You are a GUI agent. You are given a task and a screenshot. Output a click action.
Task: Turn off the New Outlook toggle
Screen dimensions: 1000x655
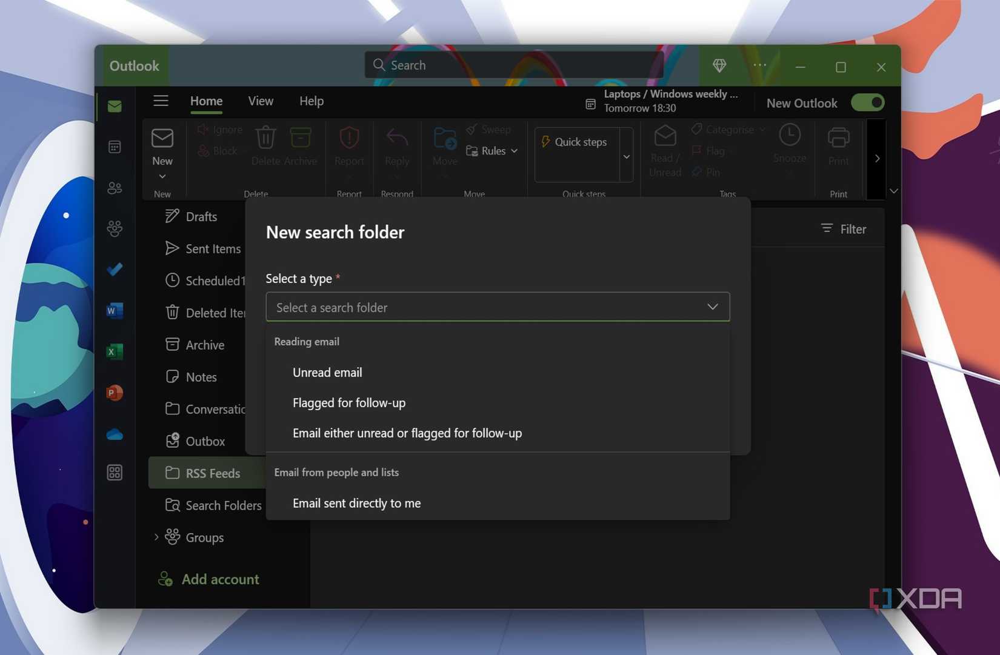coord(867,102)
